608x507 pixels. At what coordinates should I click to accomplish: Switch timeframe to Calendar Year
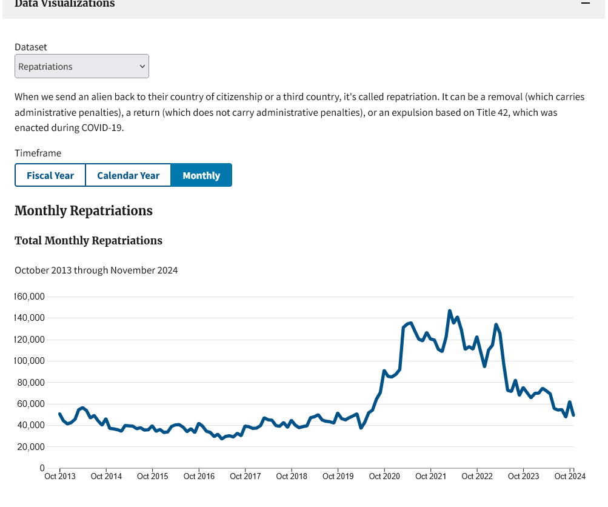pyautogui.click(x=128, y=175)
